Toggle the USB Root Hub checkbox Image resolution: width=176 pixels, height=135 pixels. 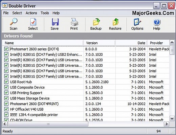click(6, 82)
